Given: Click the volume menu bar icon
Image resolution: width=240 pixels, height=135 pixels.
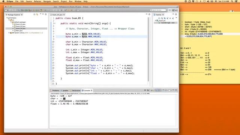Looking at the screenshot, I should click(x=208, y=1).
